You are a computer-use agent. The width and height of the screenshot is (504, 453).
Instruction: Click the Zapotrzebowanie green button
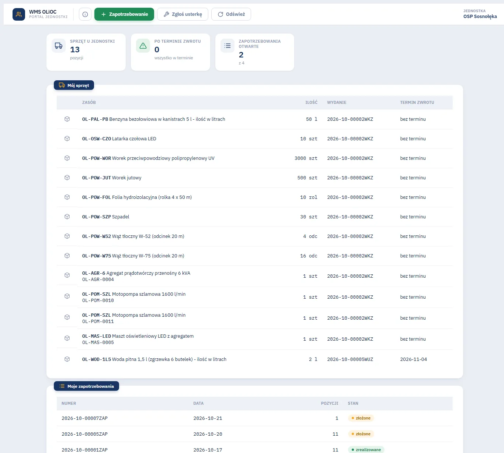[124, 14]
